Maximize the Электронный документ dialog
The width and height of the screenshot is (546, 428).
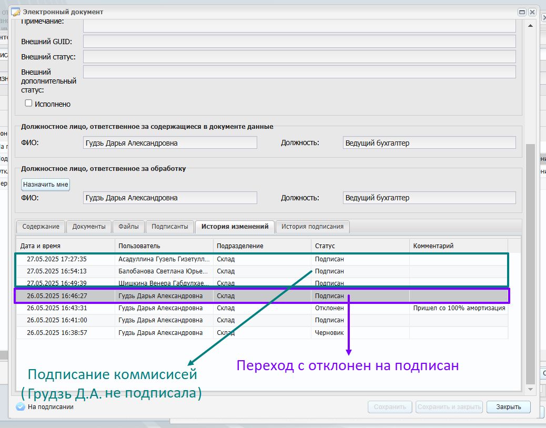(x=522, y=12)
